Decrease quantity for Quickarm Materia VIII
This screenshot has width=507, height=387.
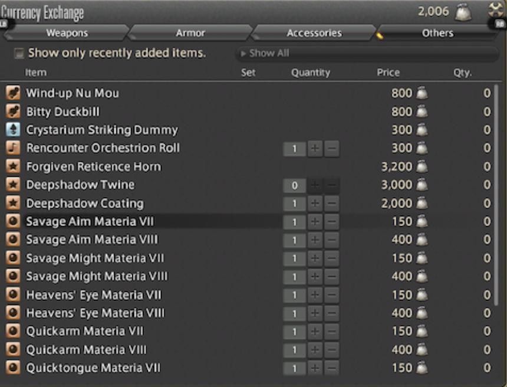(332, 350)
